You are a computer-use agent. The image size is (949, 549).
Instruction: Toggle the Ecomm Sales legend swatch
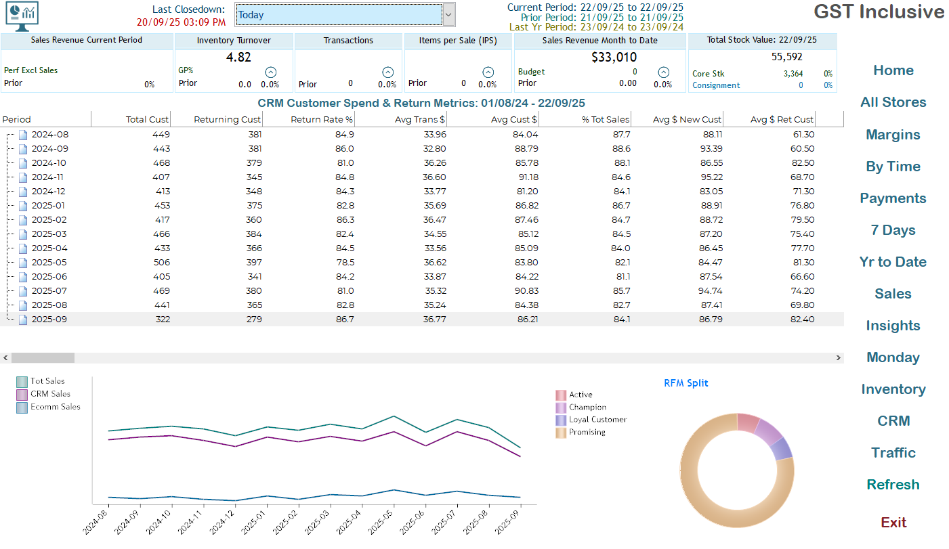click(x=22, y=408)
